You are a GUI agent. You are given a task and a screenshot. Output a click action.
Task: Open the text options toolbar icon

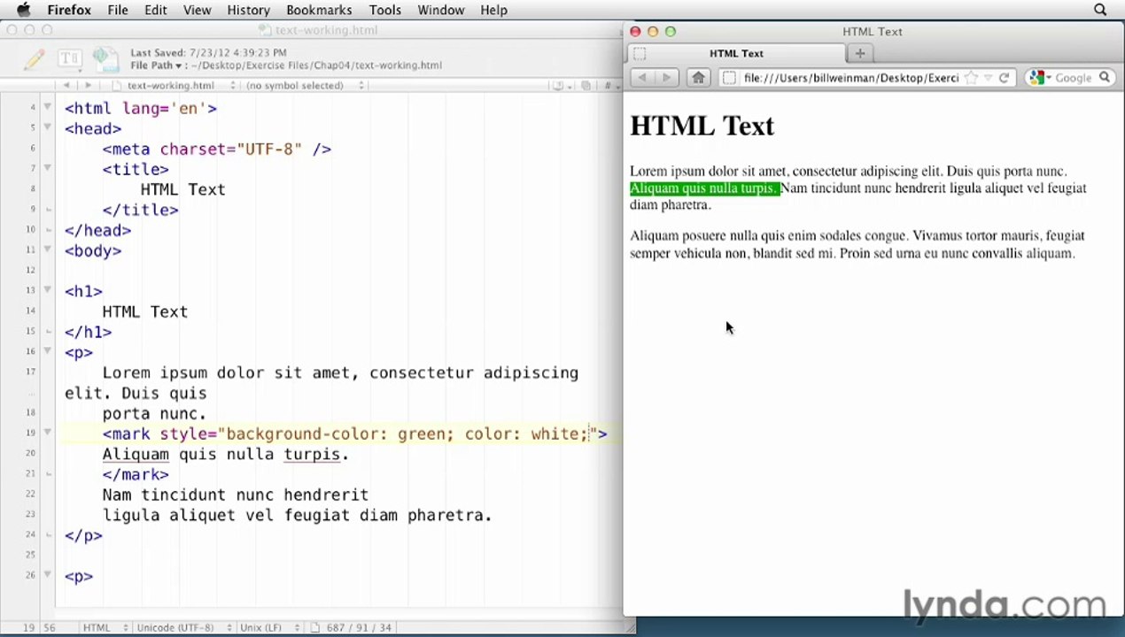click(x=69, y=59)
